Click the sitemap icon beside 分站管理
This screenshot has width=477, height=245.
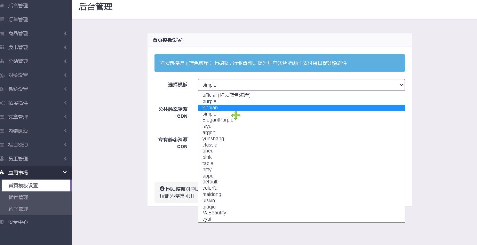(2, 61)
